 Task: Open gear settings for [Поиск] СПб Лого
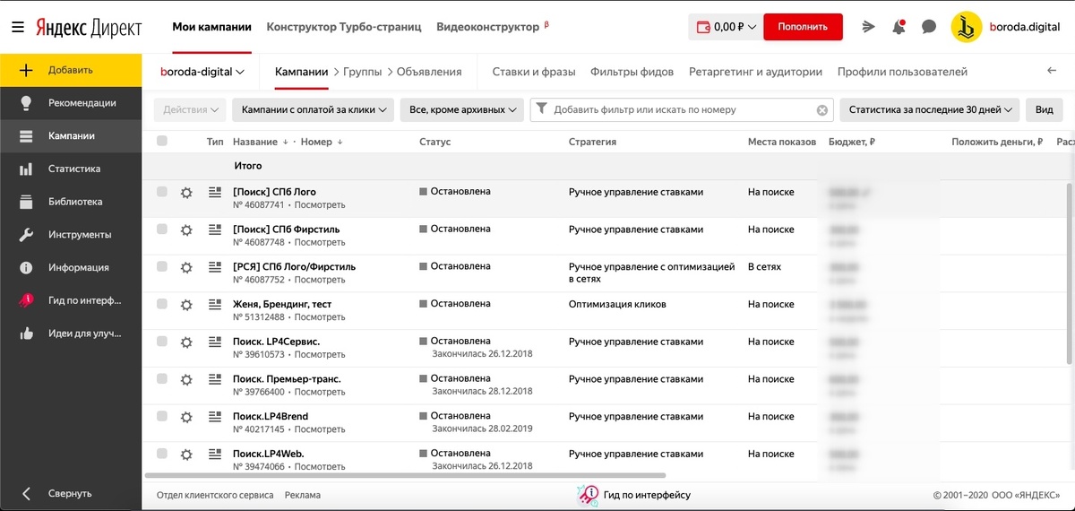tap(186, 192)
